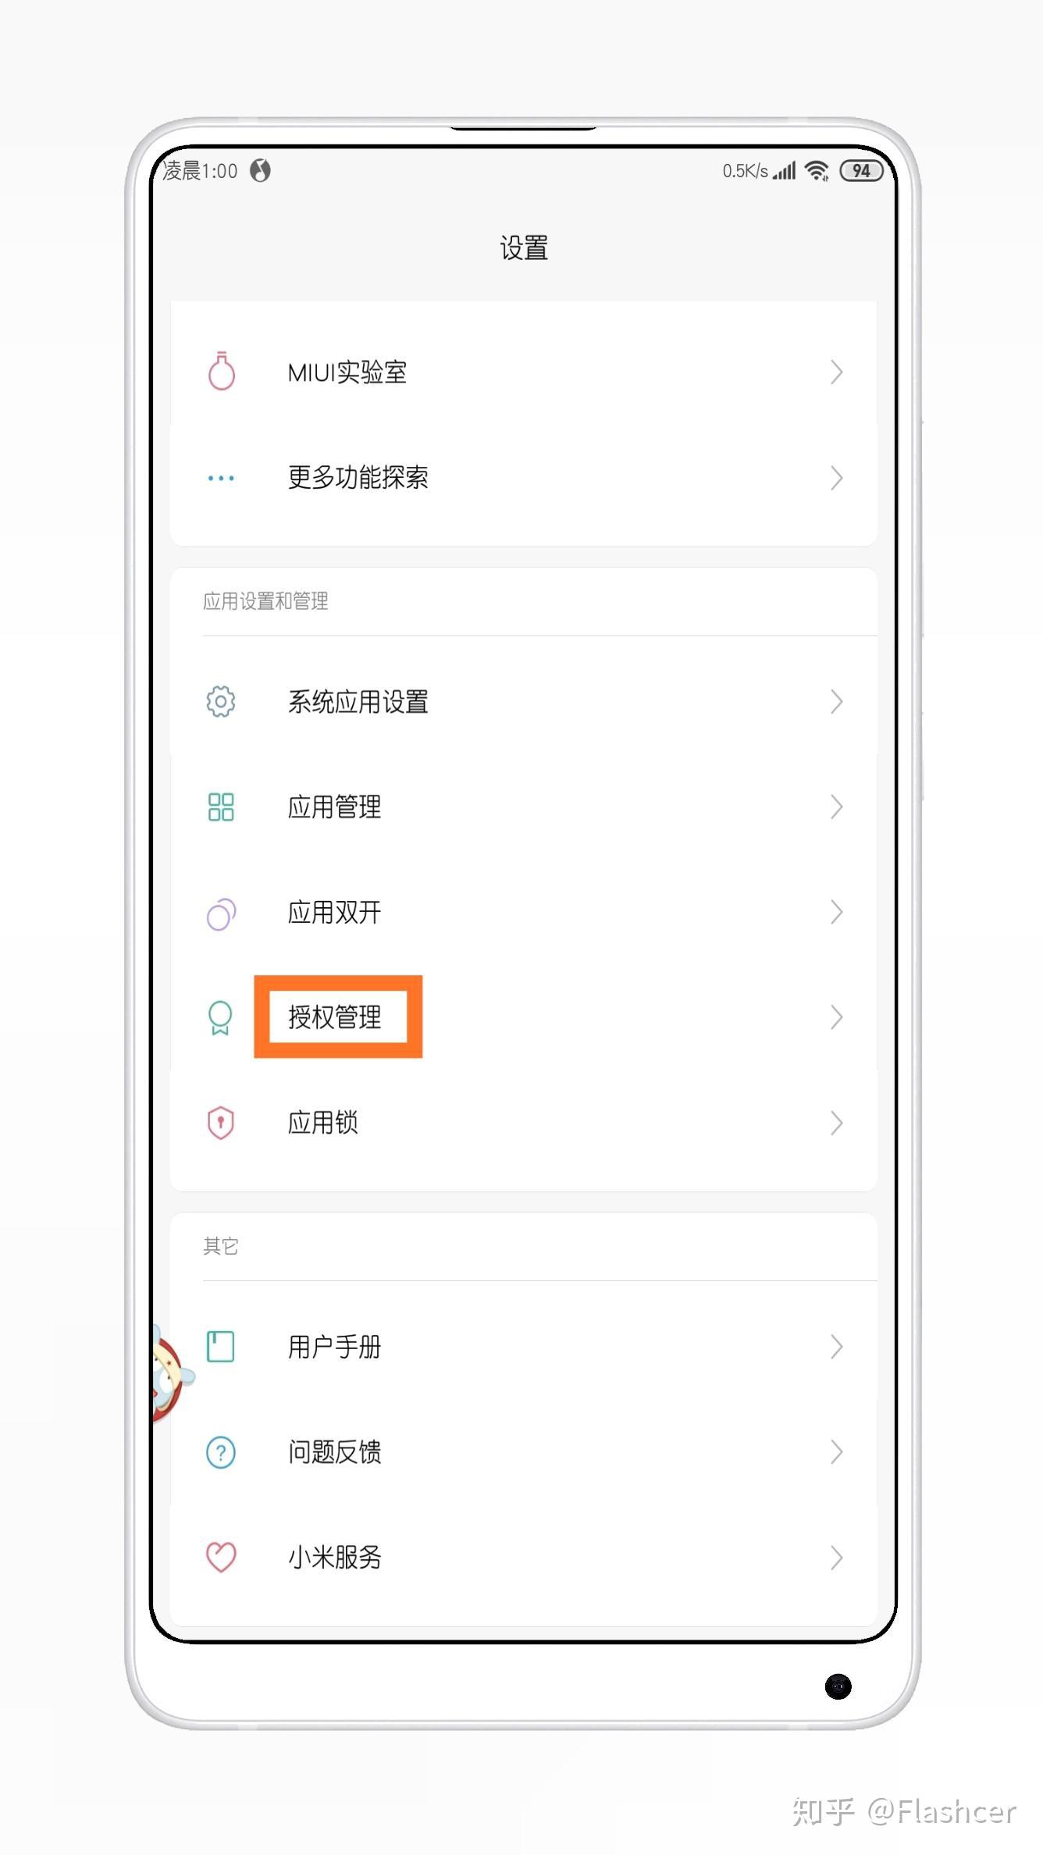This screenshot has width=1043, height=1855.
Task: Expand MIUI实验室 via its chevron arrow
Action: pyautogui.click(x=837, y=372)
